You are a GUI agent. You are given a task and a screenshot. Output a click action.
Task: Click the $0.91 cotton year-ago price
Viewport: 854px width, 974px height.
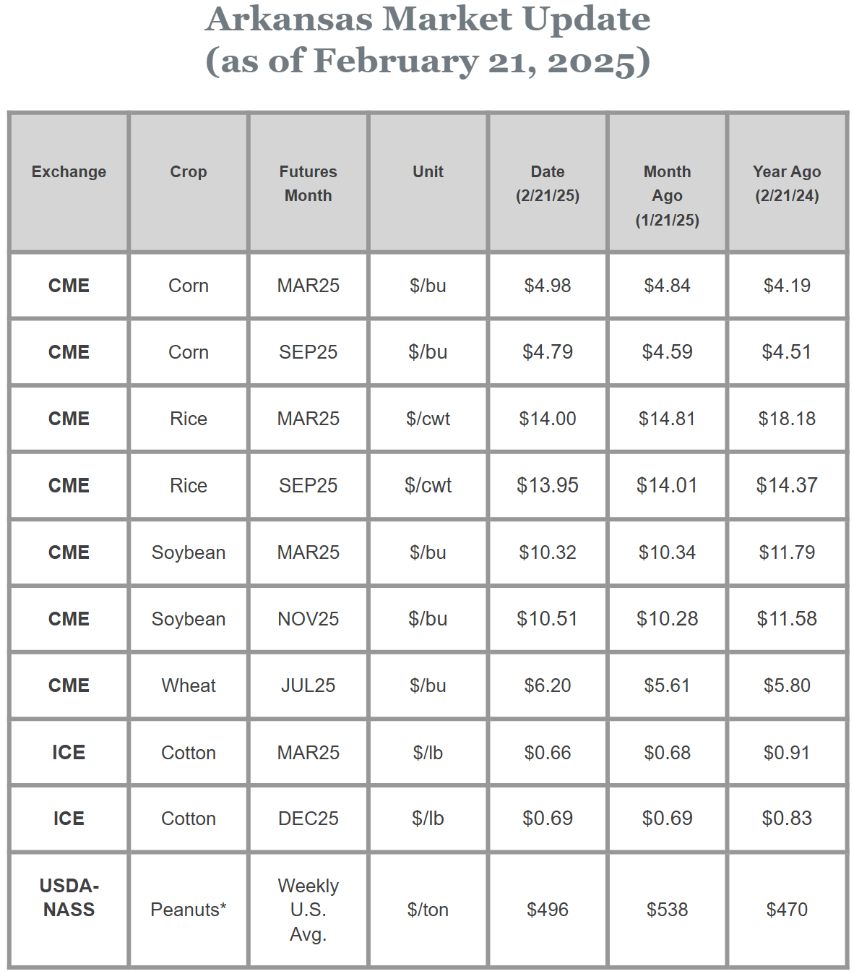787,753
